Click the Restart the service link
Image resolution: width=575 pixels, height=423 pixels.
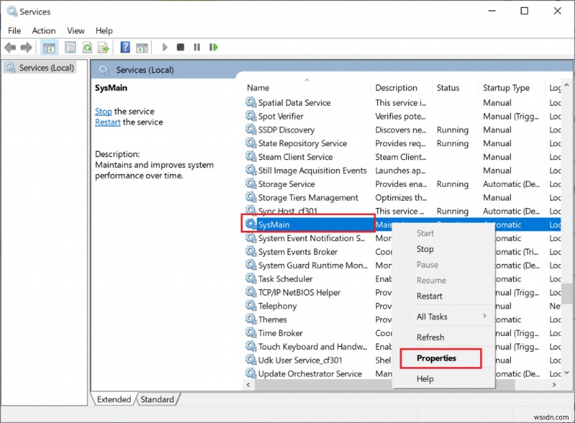(x=107, y=122)
